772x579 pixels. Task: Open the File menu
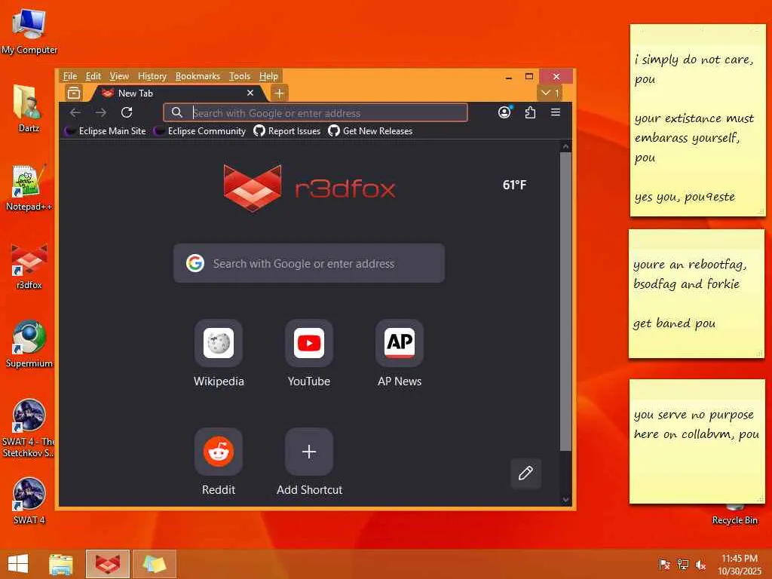click(x=70, y=76)
